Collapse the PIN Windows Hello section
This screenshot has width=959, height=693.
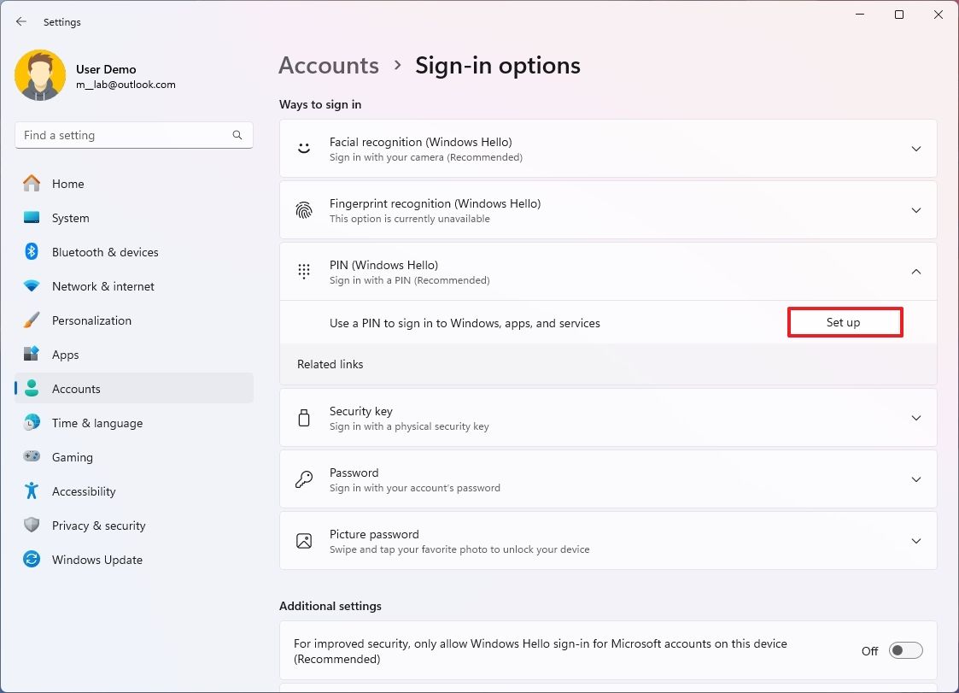coord(915,271)
